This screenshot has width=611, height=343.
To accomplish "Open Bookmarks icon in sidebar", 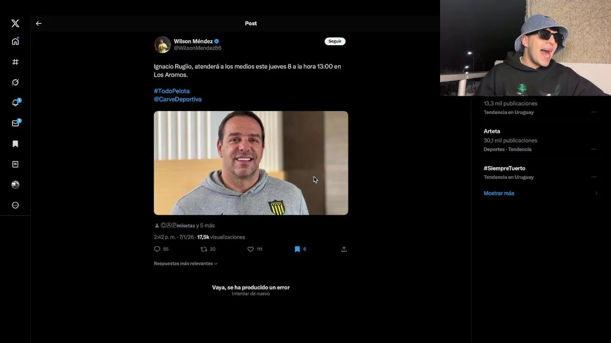I will tap(15, 144).
